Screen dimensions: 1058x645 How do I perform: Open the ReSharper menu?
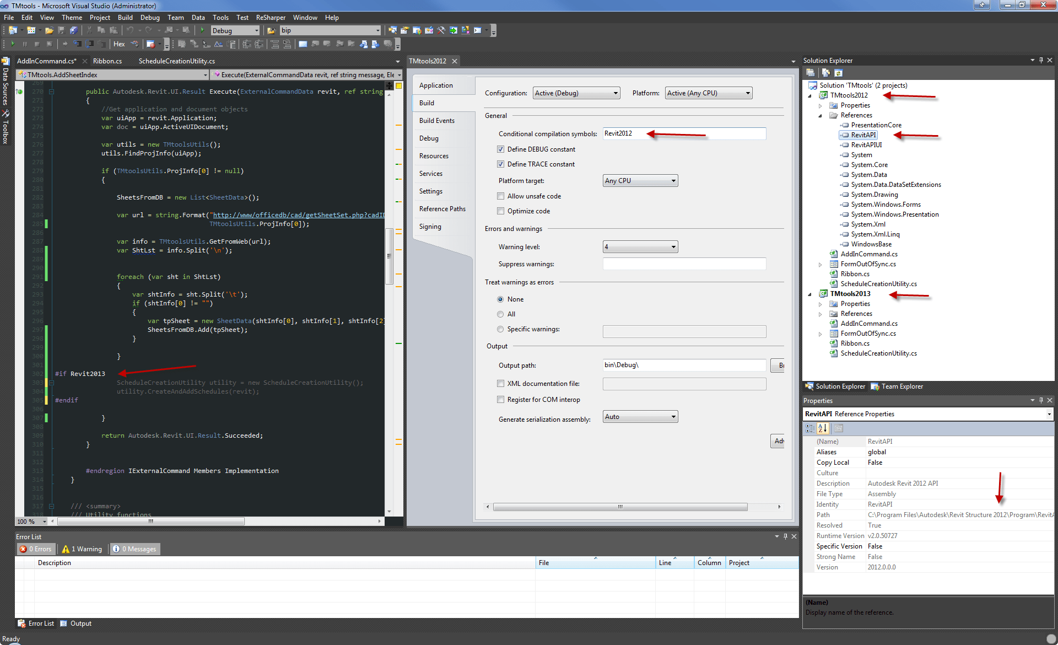click(x=271, y=18)
